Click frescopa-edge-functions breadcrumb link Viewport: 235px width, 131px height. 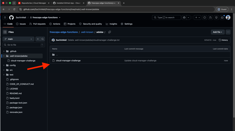click(64, 32)
